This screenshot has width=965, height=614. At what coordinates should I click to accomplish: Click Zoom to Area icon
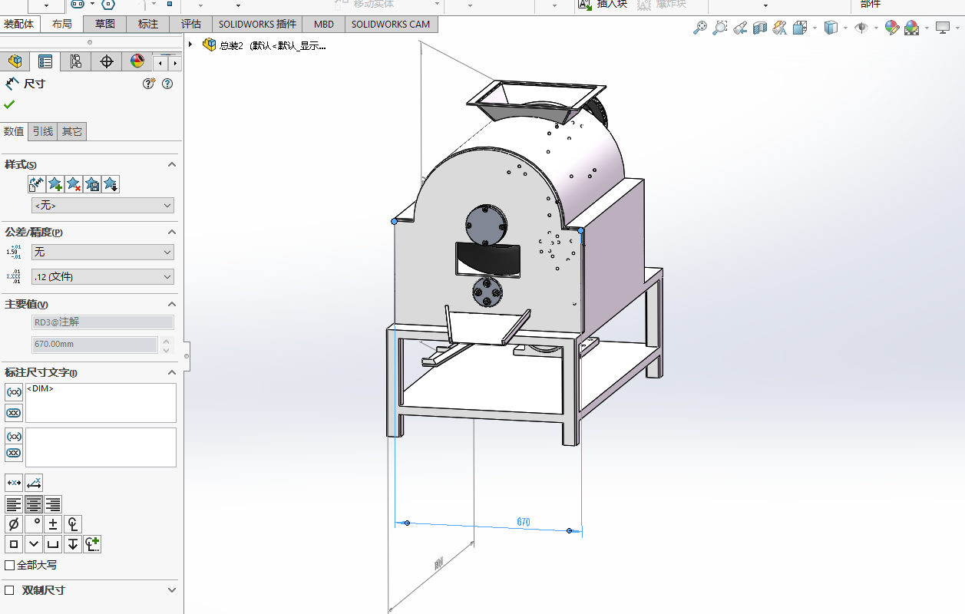pyautogui.click(x=719, y=28)
